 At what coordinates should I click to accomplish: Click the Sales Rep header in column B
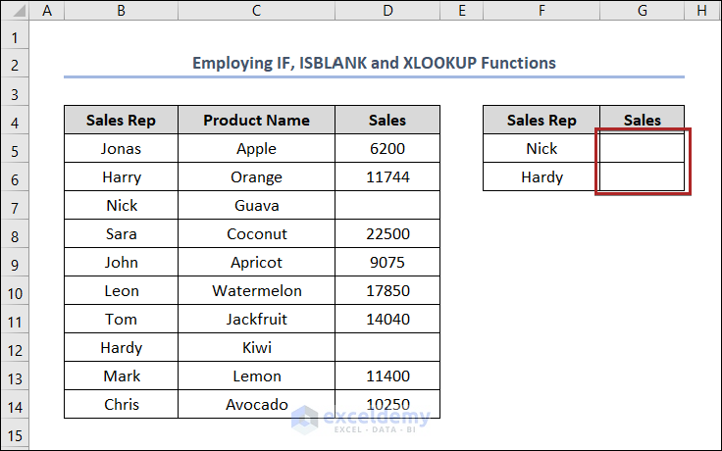pyautogui.click(x=120, y=121)
